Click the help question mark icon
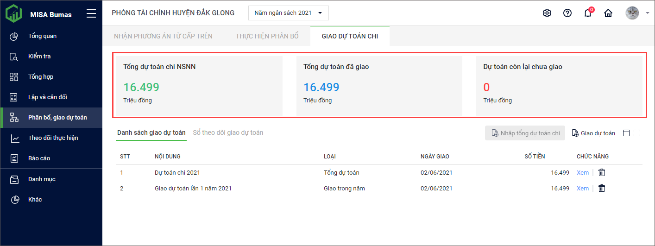Screen dimensions: 655x246 [567, 13]
